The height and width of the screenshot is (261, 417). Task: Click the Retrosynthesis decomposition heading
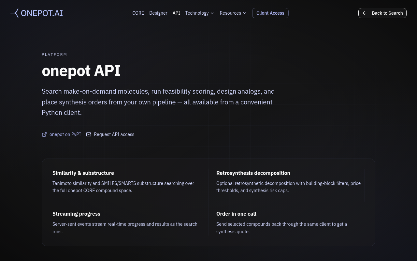[253, 173]
